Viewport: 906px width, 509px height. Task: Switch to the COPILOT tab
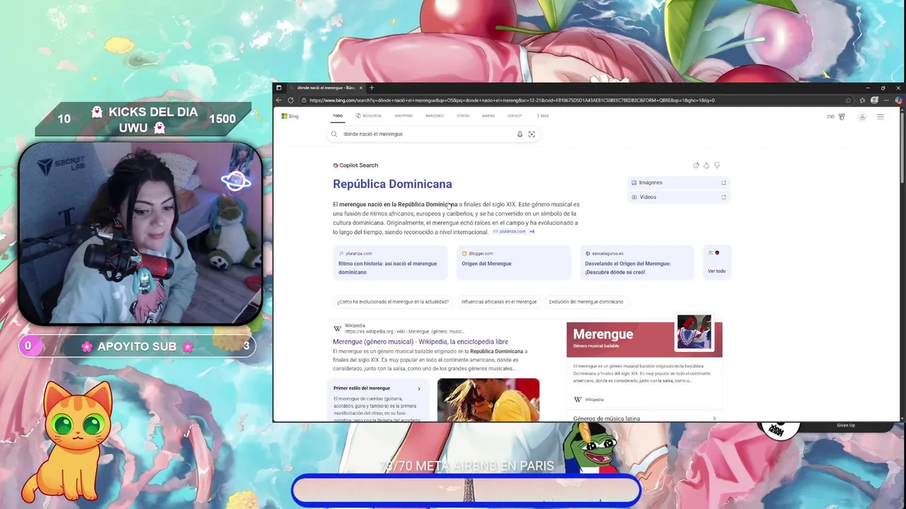515,116
